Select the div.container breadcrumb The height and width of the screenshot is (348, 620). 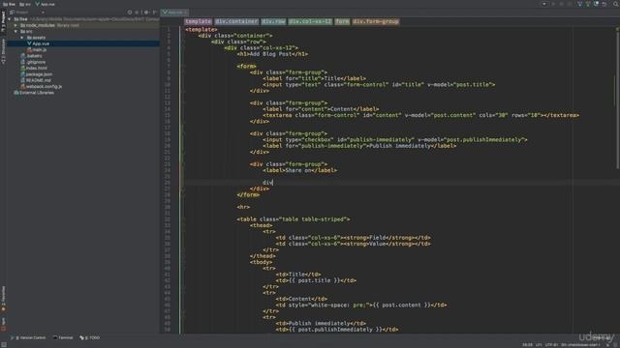pyautogui.click(x=236, y=21)
